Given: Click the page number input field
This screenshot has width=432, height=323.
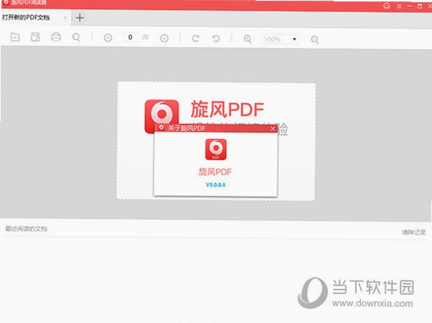Looking at the screenshot, I should [x=130, y=38].
